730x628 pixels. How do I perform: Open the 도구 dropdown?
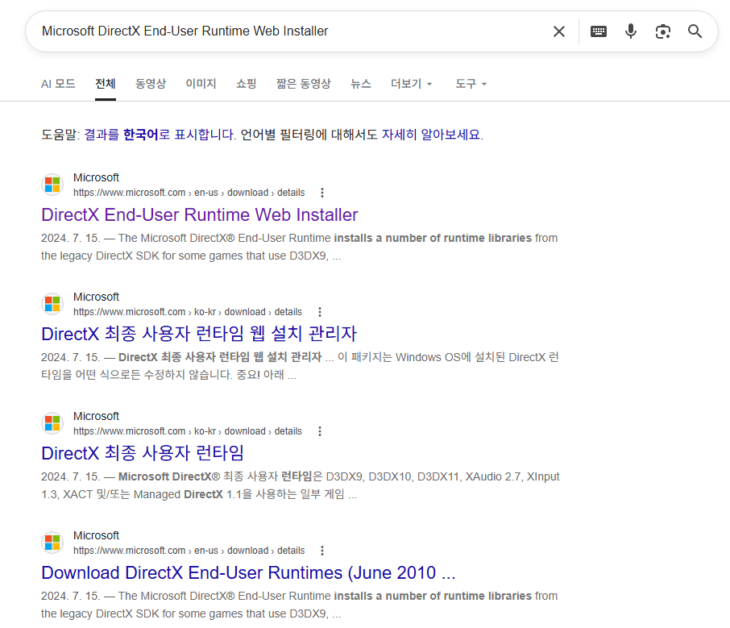[471, 84]
